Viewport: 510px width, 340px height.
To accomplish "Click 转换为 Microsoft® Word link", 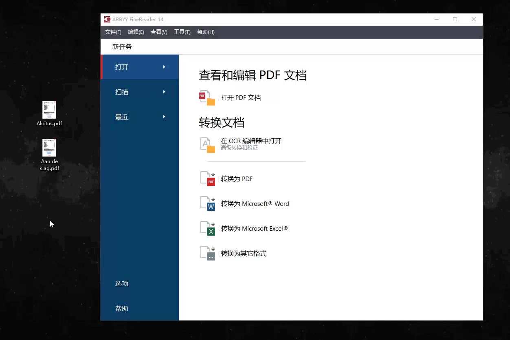I will 255,203.
